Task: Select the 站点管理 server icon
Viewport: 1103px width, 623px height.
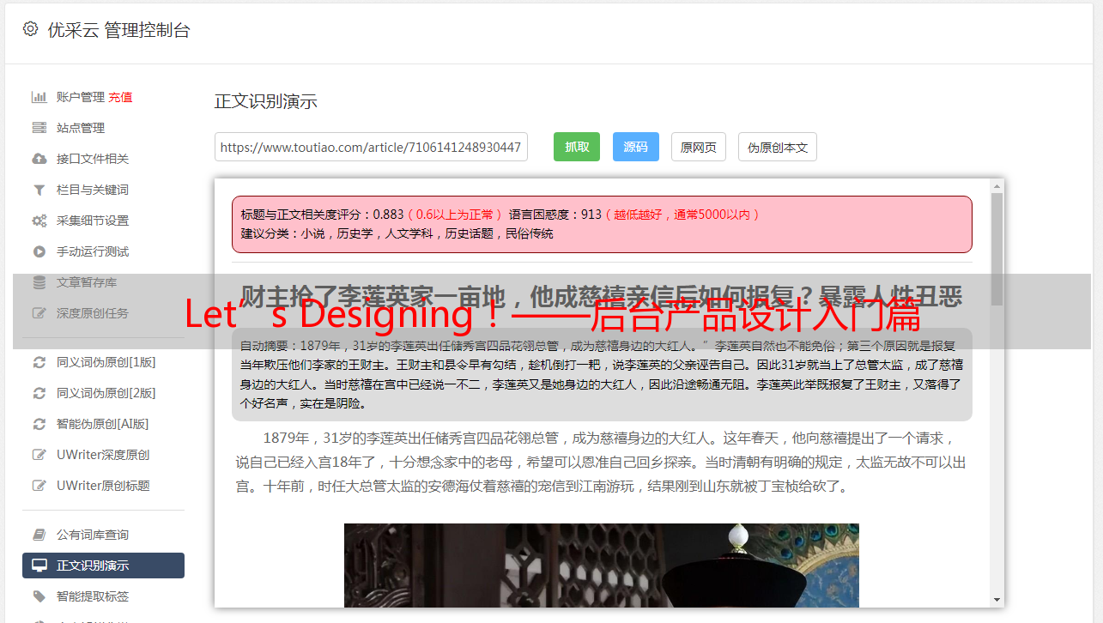Action: 39,128
